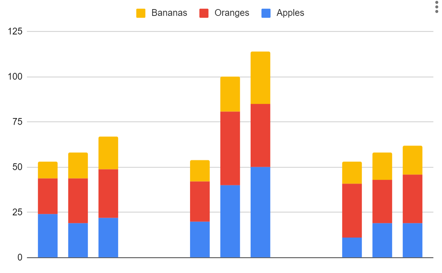Image resolution: width=442 pixels, height=273 pixels.
Task: Select the "Oranges" legend text label
Action: pos(232,13)
